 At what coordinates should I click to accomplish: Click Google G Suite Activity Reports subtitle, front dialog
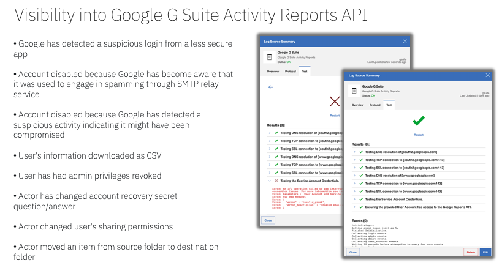click(x=381, y=91)
